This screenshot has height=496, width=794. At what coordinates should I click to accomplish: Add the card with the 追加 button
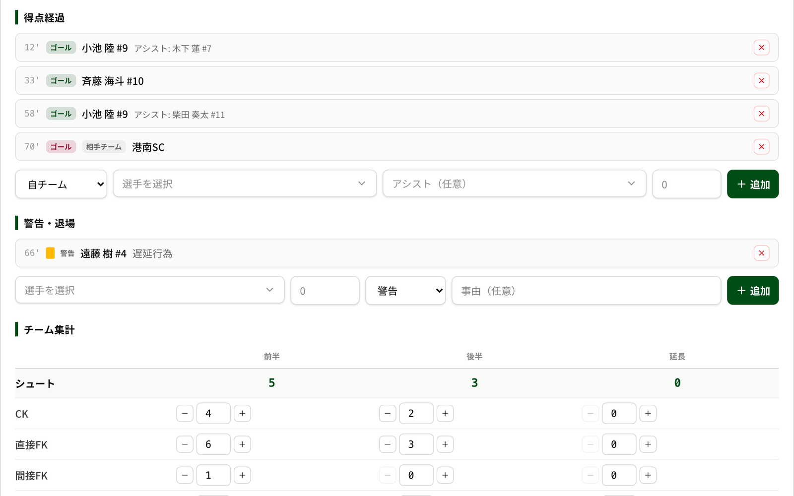click(x=753, y=290)
